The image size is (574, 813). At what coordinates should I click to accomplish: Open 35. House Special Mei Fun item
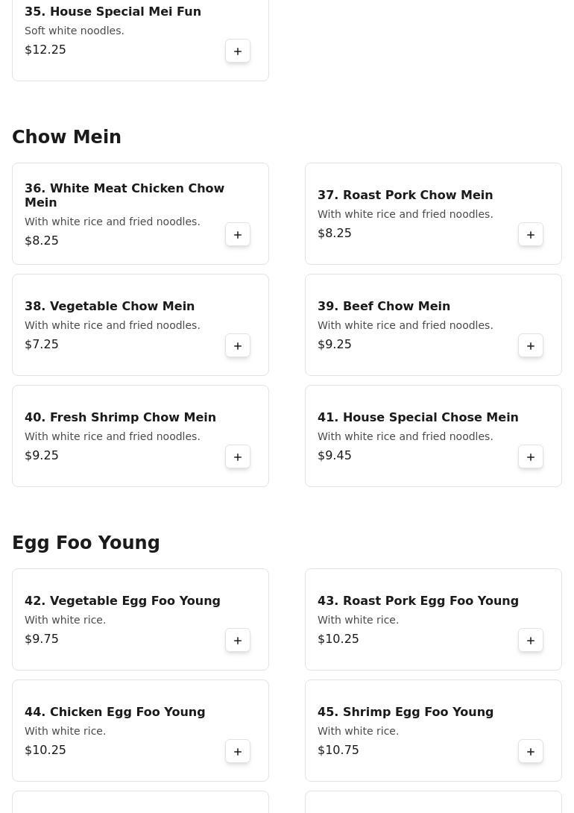click(x=113, y=12)
